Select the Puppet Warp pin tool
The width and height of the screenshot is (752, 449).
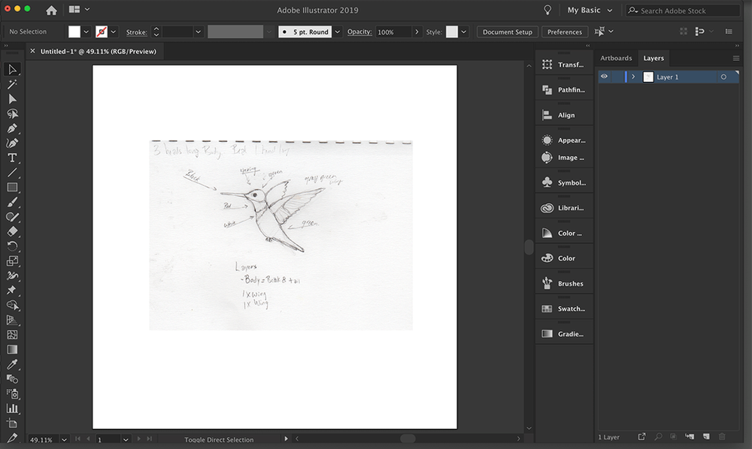pyautogui.click(x=12, y=290)
